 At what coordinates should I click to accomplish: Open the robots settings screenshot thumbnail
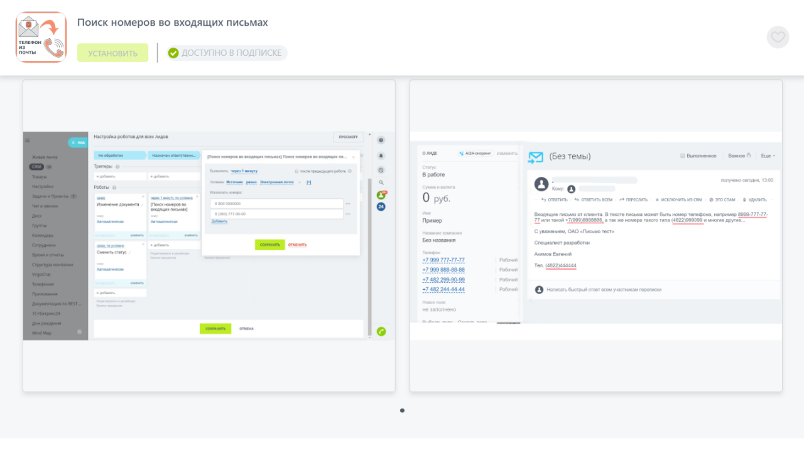point(209,236)
